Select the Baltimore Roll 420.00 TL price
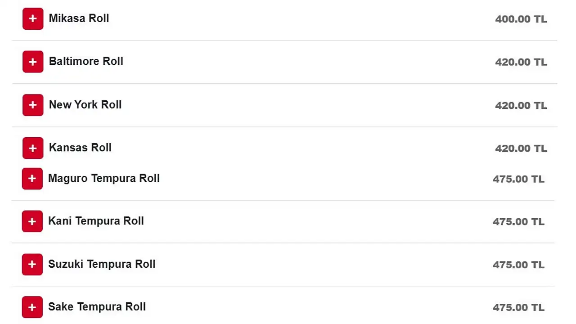The width and height of the screenshot is (576, 324). point(521,62)
